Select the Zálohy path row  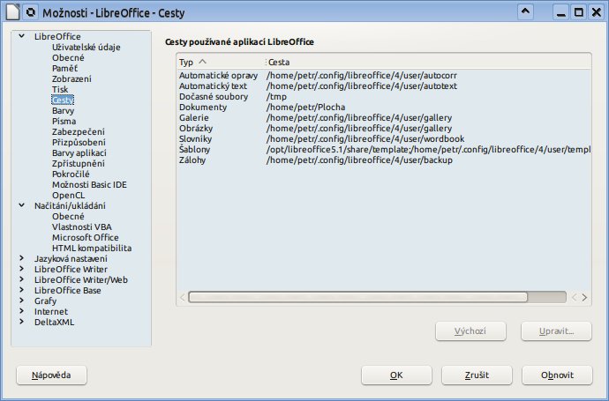pos(384,160)
